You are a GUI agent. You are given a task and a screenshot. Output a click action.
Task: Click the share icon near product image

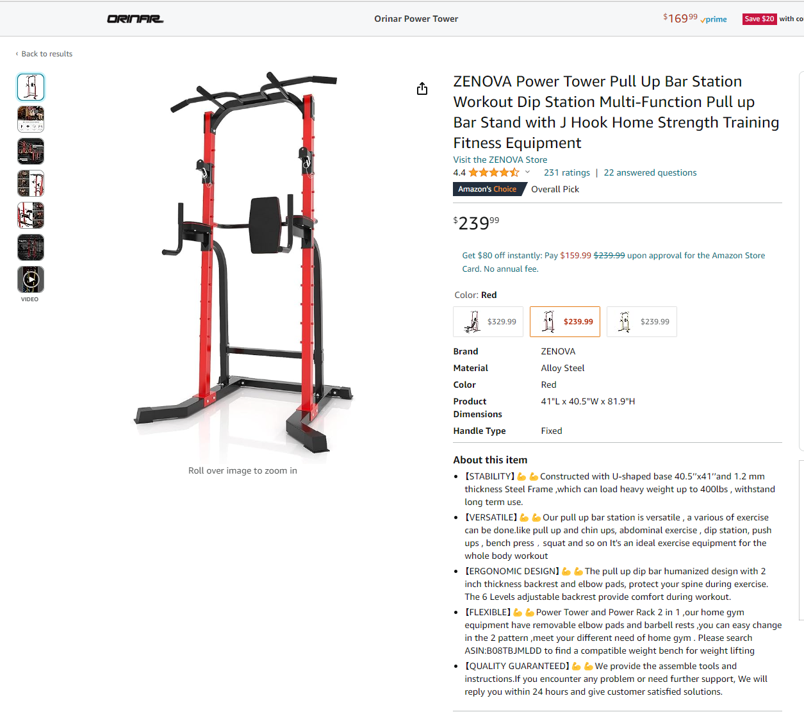(x=422, y=88)
